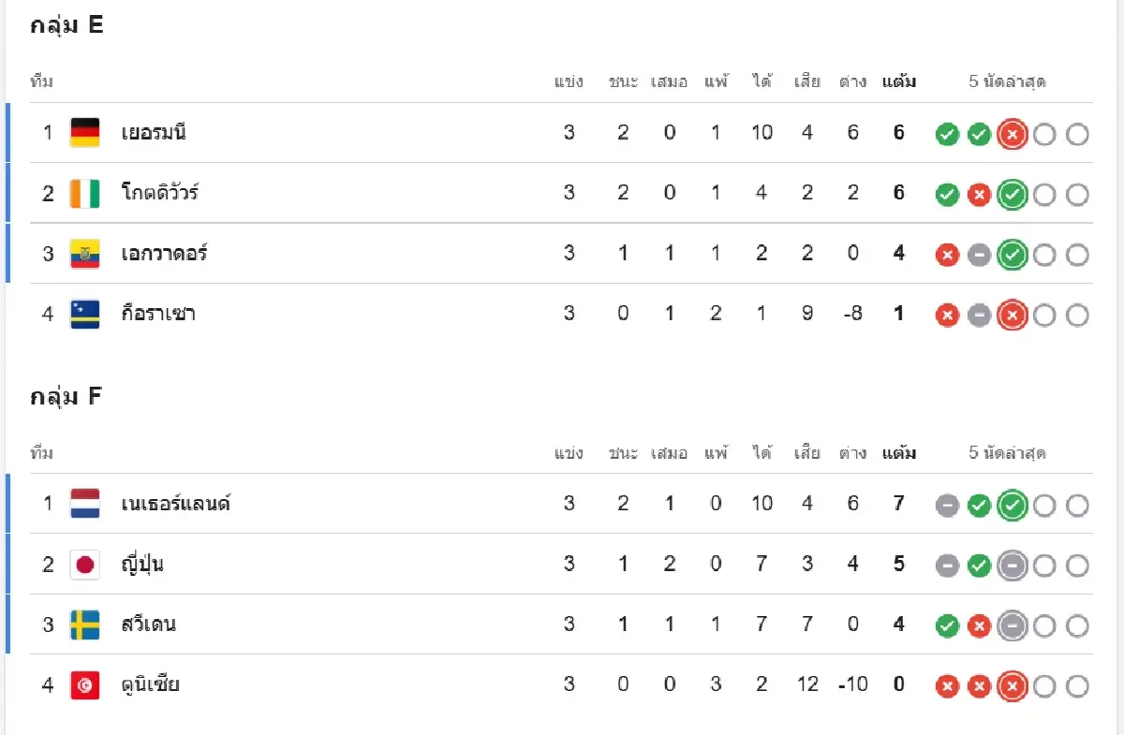
Task: Open the สวีเดน team name link
Action: (148, 624)
